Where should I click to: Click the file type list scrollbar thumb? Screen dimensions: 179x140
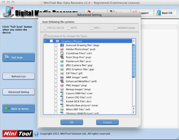[x=133, y=61]
